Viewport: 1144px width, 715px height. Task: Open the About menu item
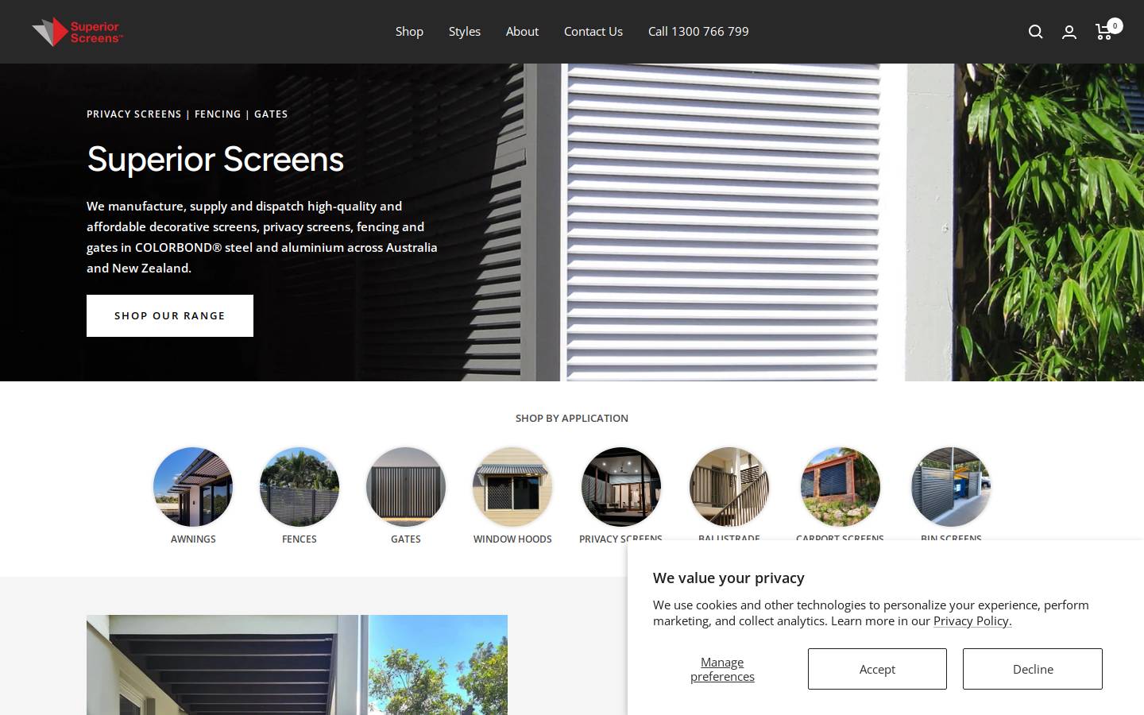(522, 31)
